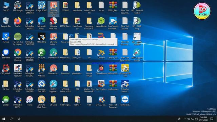Open TeamViewer shortcut

coord(125,101)
